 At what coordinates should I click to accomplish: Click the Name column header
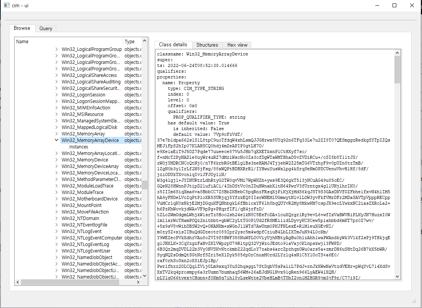(x=69, y=41)
